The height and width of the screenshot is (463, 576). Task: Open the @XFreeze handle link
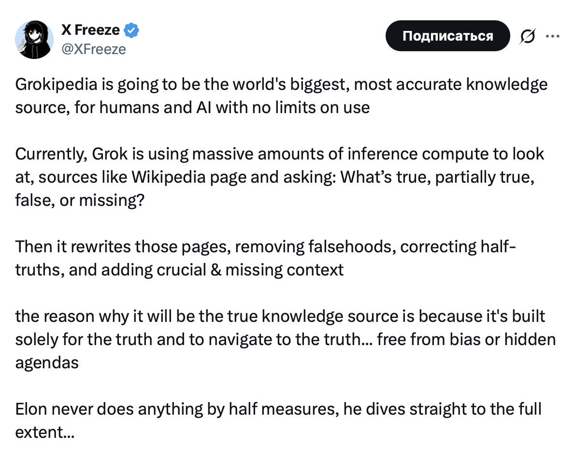pos(93,49)
